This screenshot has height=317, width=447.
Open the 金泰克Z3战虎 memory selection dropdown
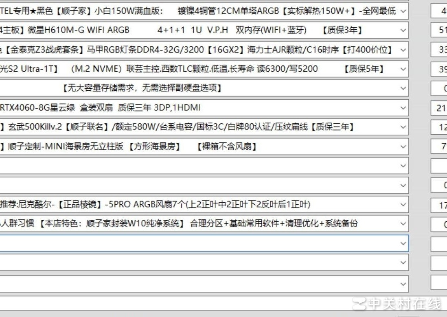(x=403, y=50)
